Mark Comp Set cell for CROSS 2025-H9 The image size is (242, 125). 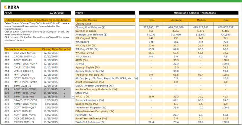(x=64, y=122)
